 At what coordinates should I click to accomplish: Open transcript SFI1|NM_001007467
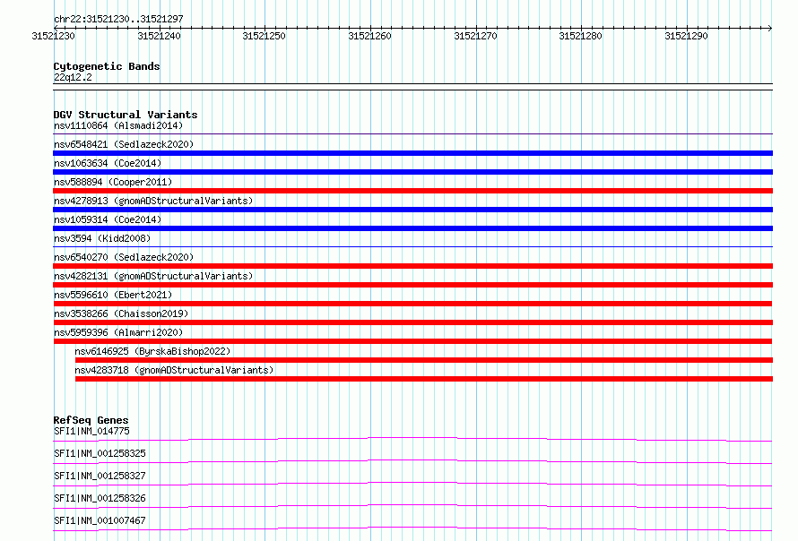click(100, 520)
